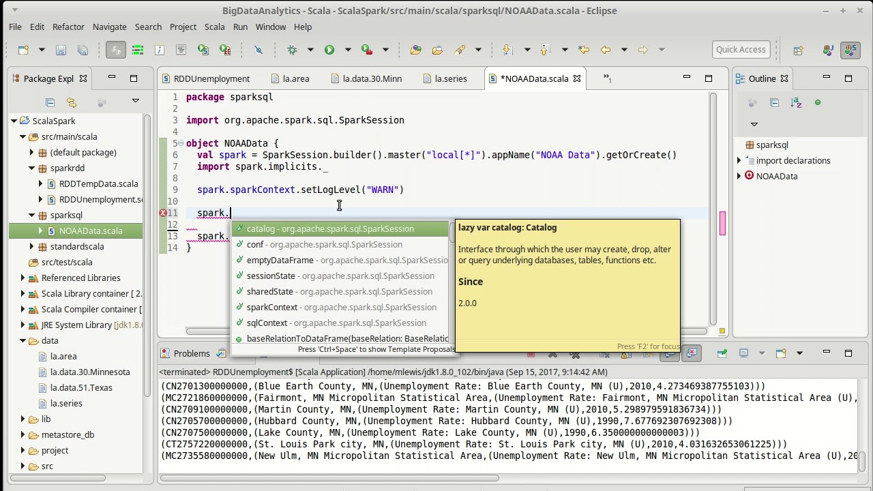This screenshot has width=873, height=491.
Task: Open the Debug configurations dropdown arrow
Action: [x=310, y=50]
